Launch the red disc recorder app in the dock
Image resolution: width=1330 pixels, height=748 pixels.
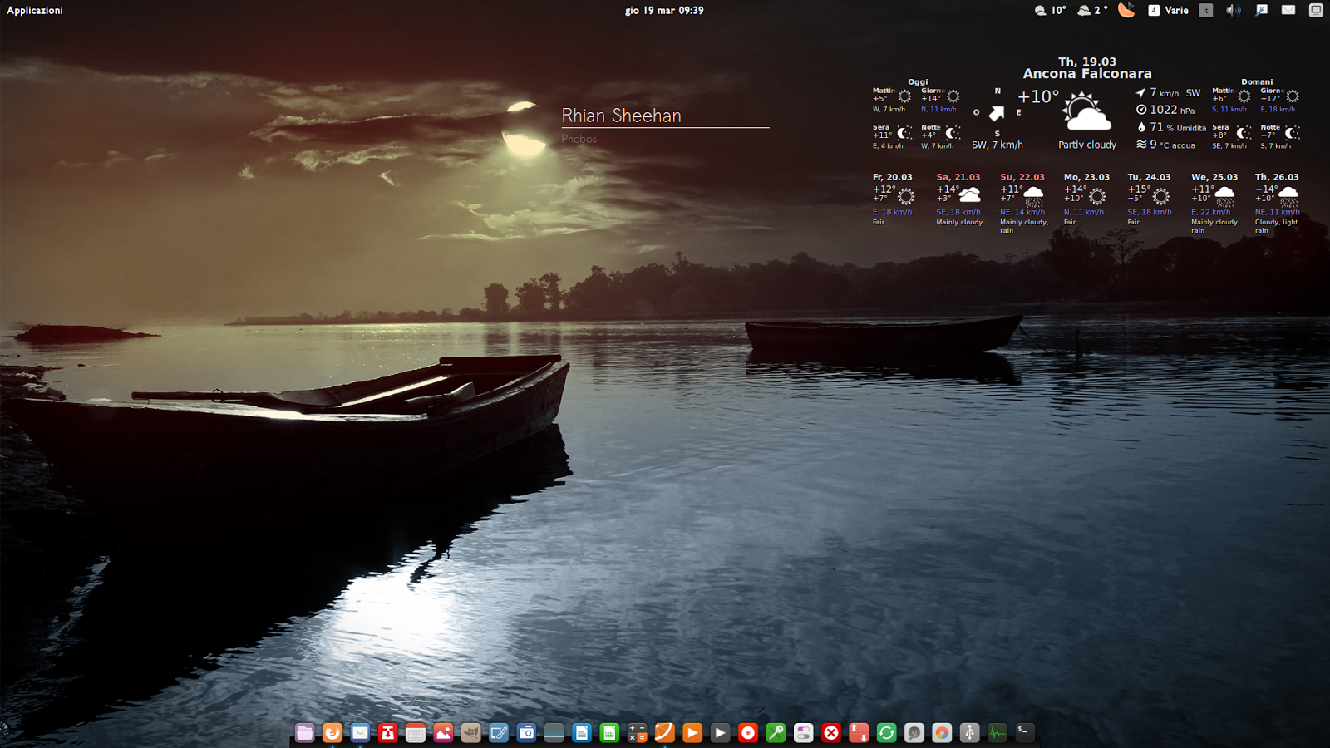pyautogui.click(x=748, y=732)
